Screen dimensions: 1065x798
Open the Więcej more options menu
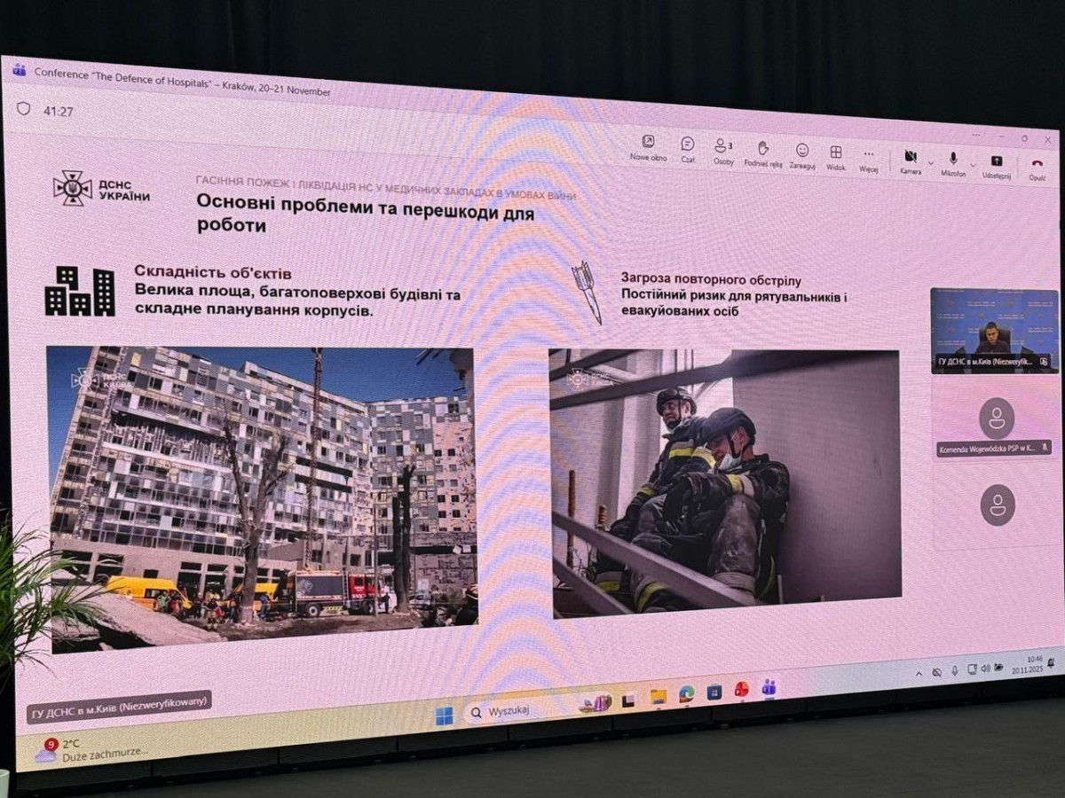(x=869, y=158)
